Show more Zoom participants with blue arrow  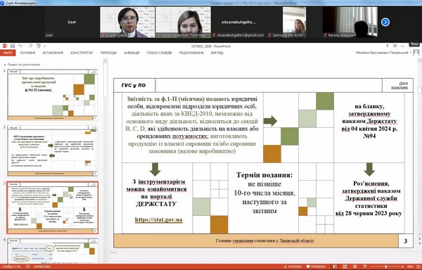pyautogui.click(x=385, y=22)
